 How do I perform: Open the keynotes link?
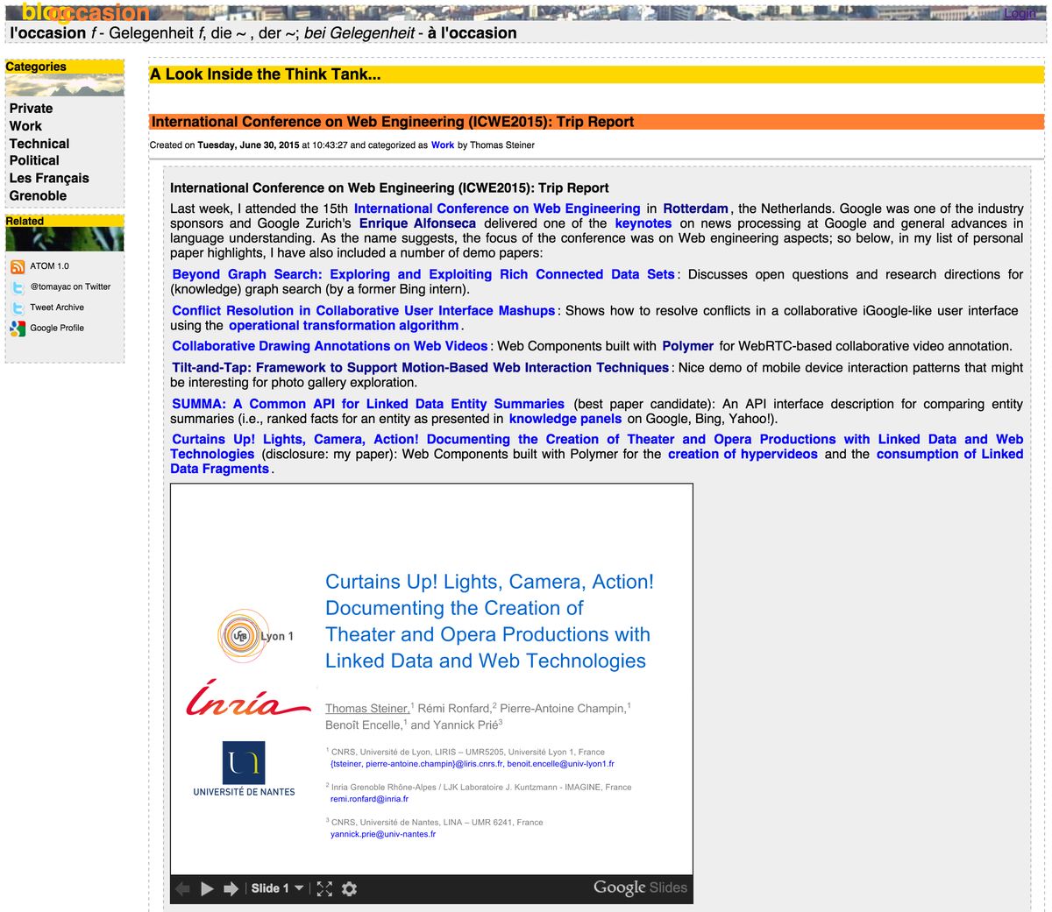(643, 223)
